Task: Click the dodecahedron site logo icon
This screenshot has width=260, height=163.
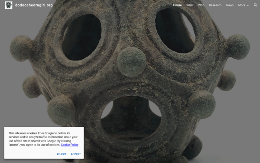Action: [x=9, y=5]
